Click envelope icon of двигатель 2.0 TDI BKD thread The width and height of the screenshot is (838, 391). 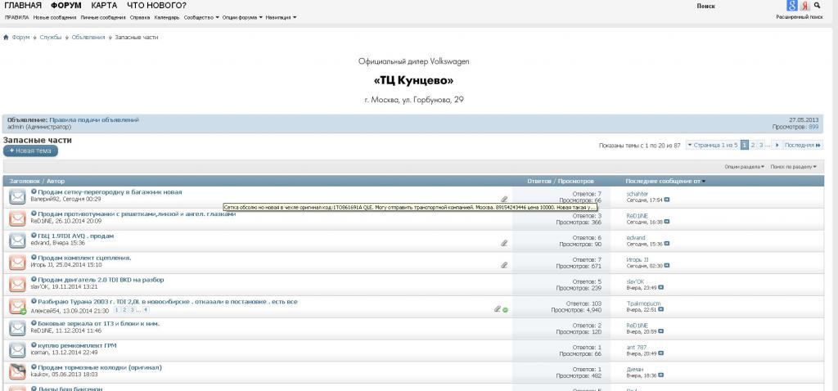(18, 284)
